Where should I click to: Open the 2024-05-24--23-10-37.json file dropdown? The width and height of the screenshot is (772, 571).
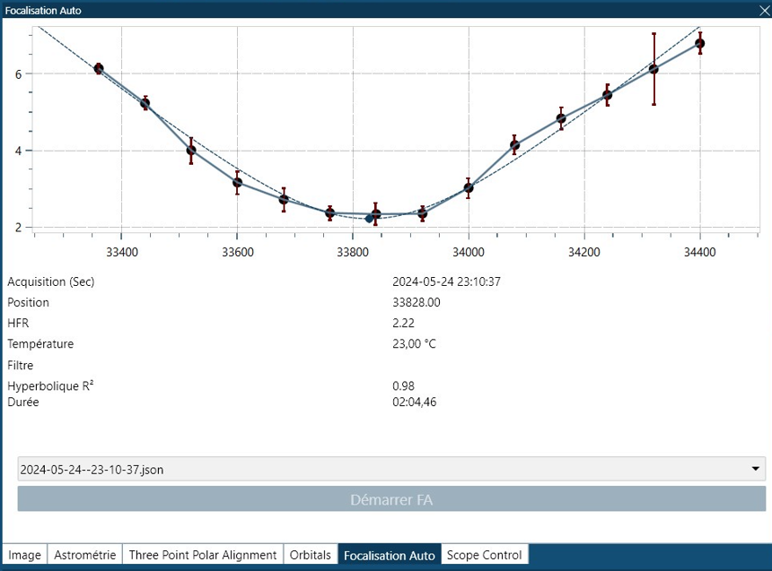[x=391, y=469]
